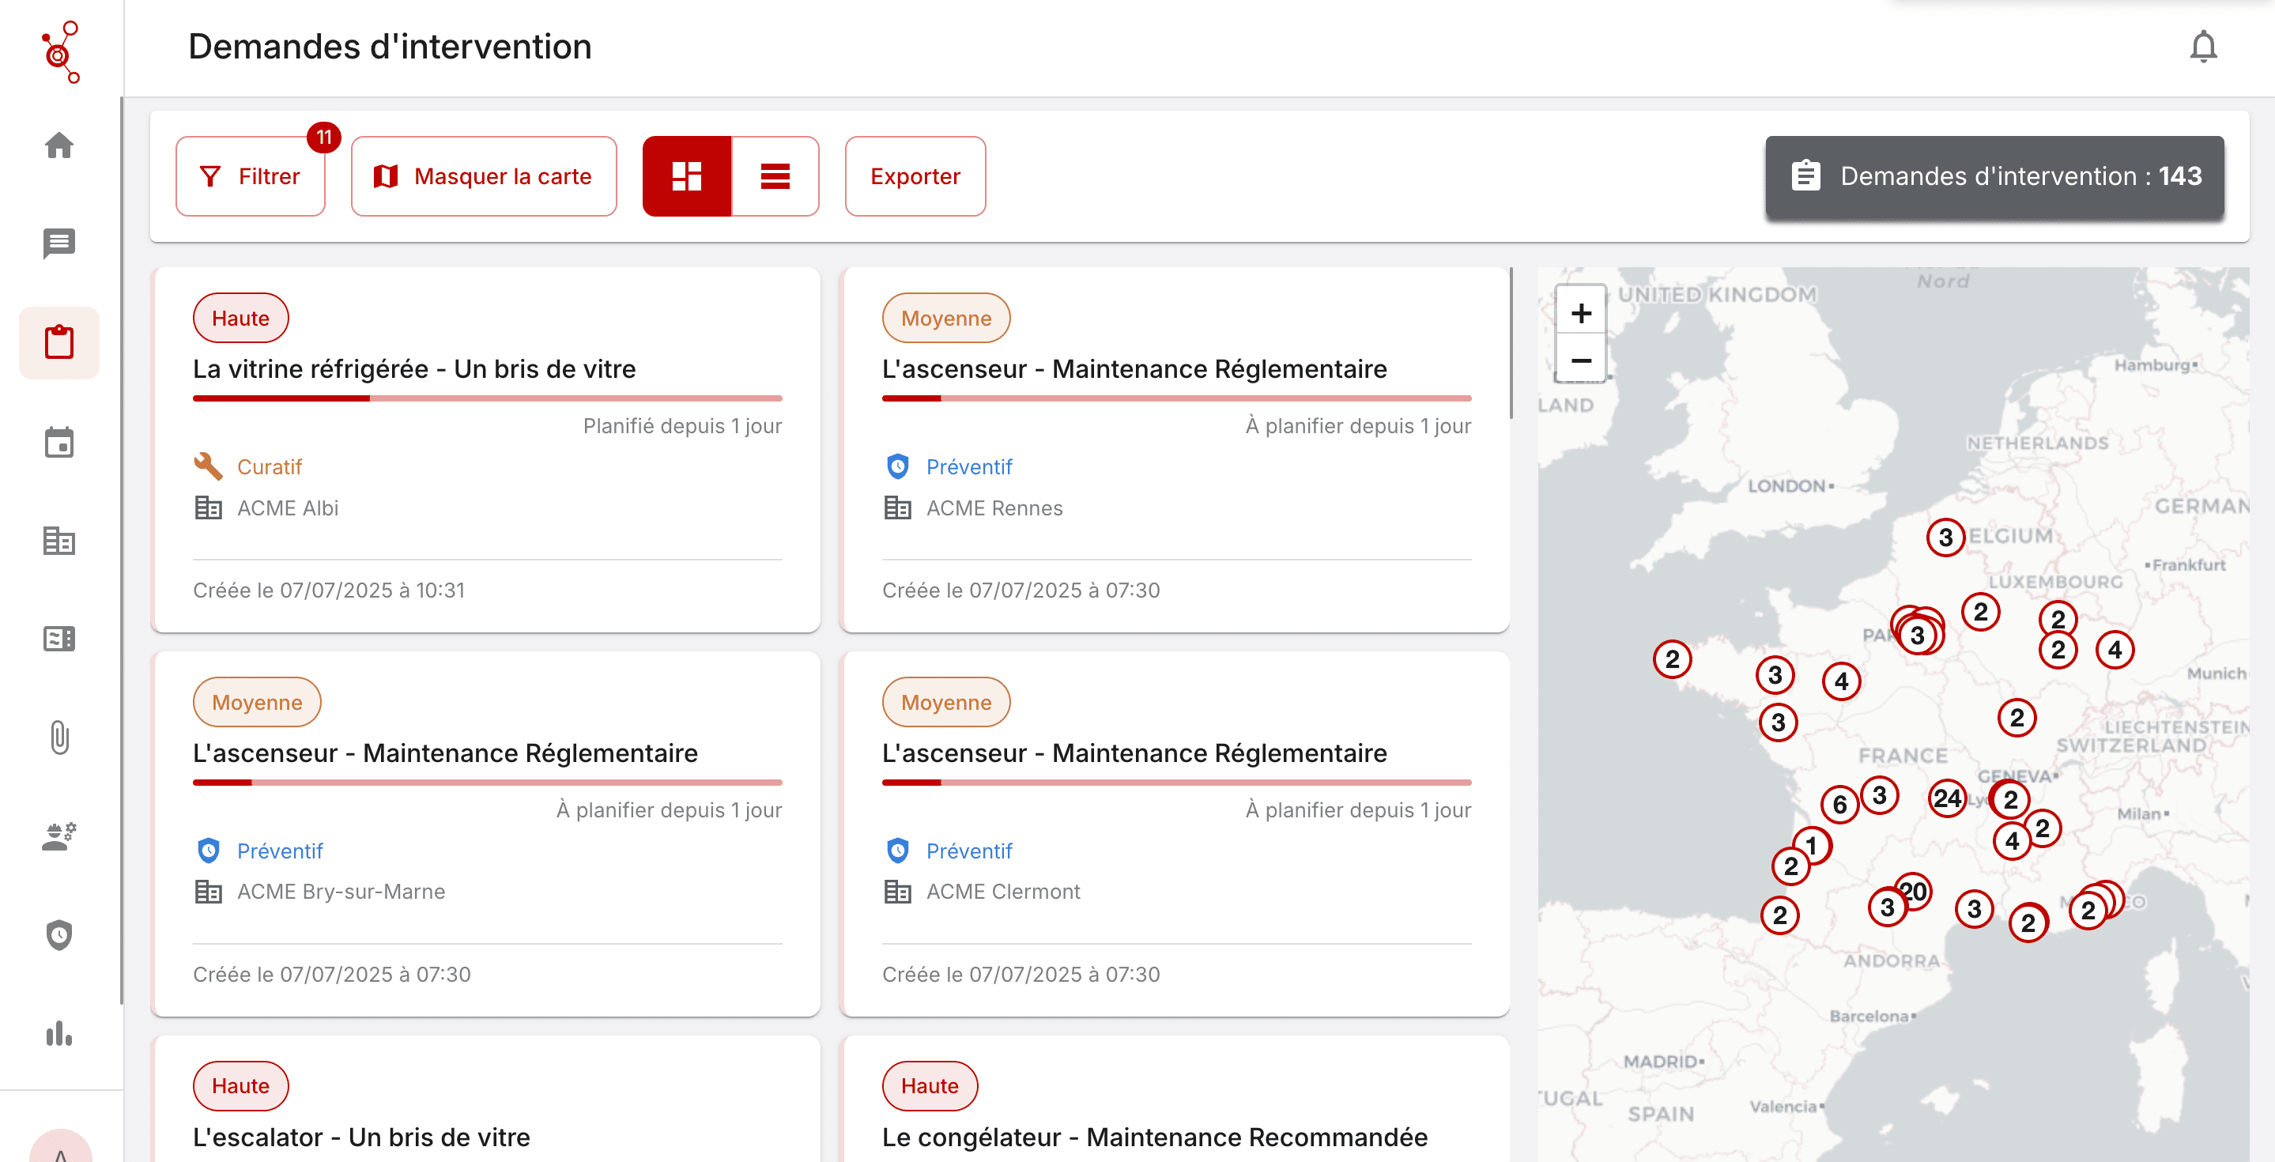
Task: Open the shield clock preventive icon in sidebar
Action: pyautogui.click(x=59, y=934)
